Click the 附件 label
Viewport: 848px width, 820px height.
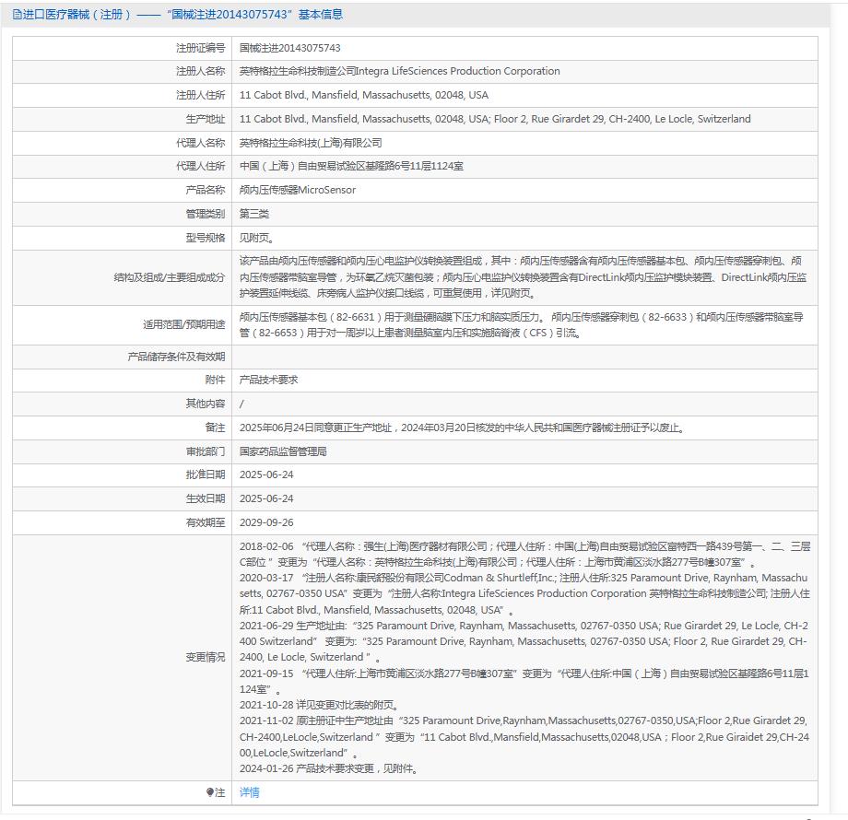point(216,380)
